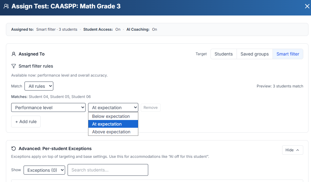The image size is (311, 182).
Task: Click the circular arrow icon beside Advanced Exceptions
Action: point(14,149)
